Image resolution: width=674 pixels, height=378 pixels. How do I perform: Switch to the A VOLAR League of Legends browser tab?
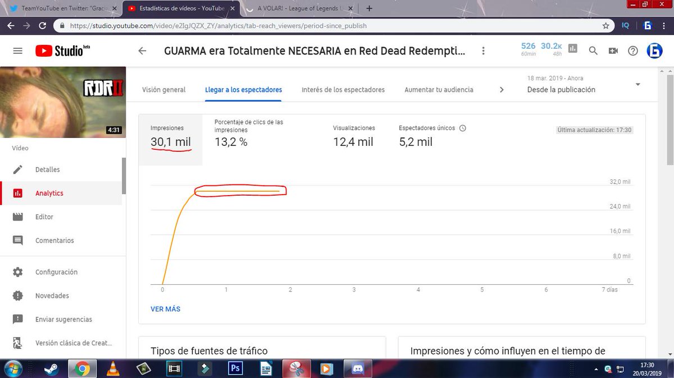tap(300, 8)
